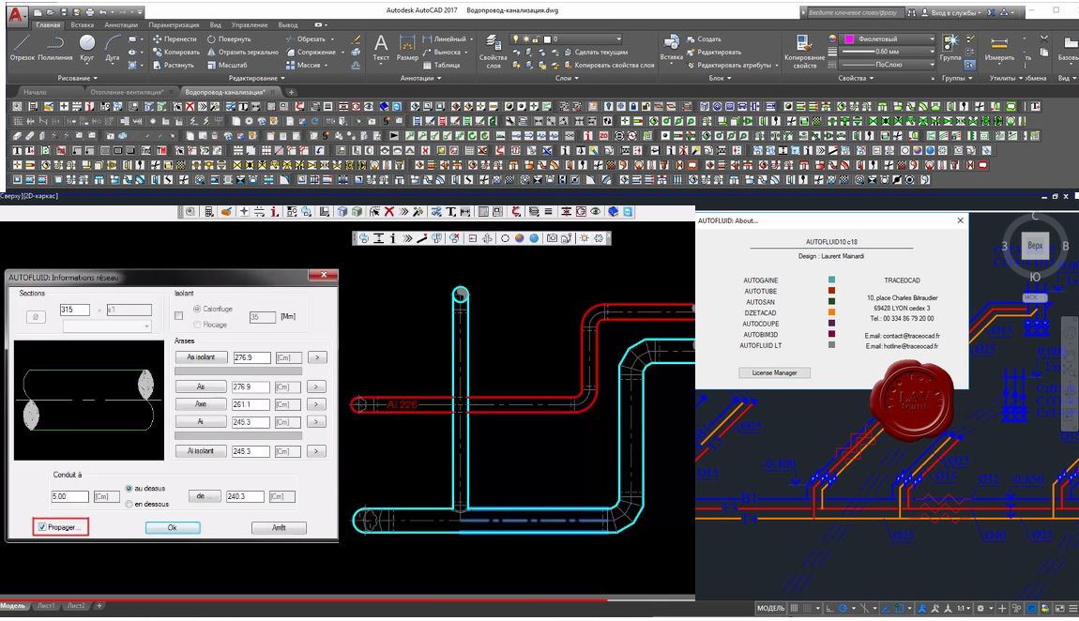Click the Массив array tool
The height and width of the screenshot is (621, 1079).
[x=303, y=66]
